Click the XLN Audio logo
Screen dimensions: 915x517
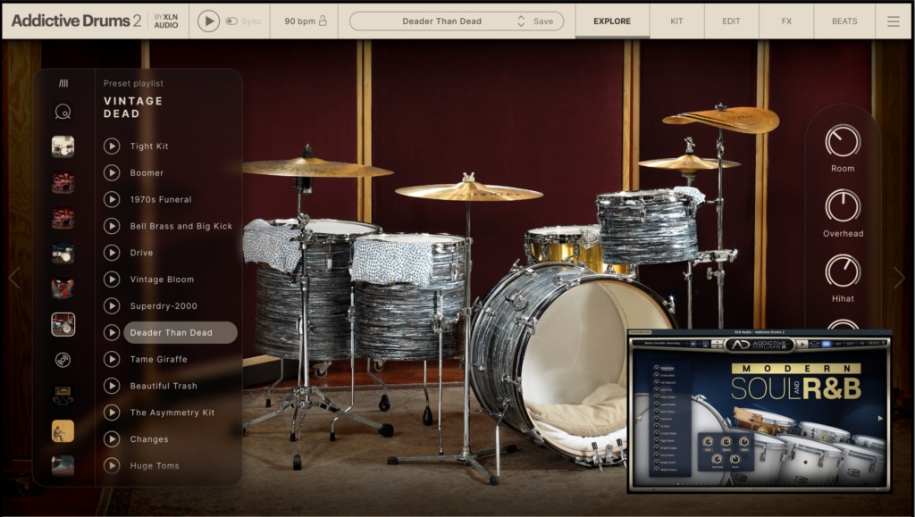tap(166, 21)
